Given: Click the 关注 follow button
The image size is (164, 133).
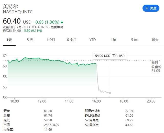Looking at the screenshot, I should [151, 8].
